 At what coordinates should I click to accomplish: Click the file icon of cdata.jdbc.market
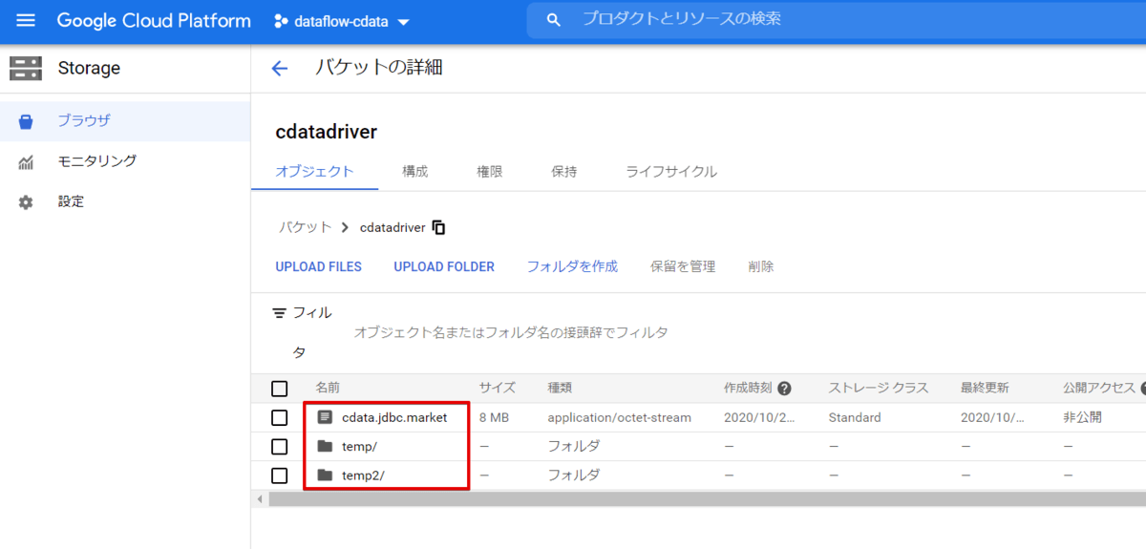[x=325, y=417]
